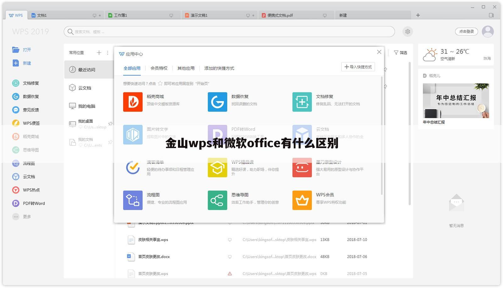Open the settings gear icon
503x288 pixels.
click(x=408, y=31)
